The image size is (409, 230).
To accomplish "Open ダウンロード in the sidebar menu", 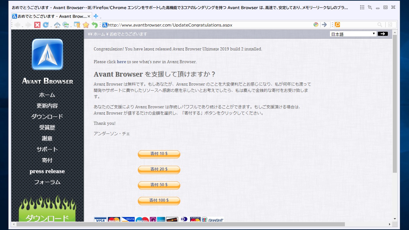I will click(47, 117).
